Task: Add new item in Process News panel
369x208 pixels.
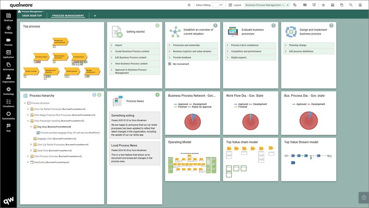Action: tap(157, 95)
